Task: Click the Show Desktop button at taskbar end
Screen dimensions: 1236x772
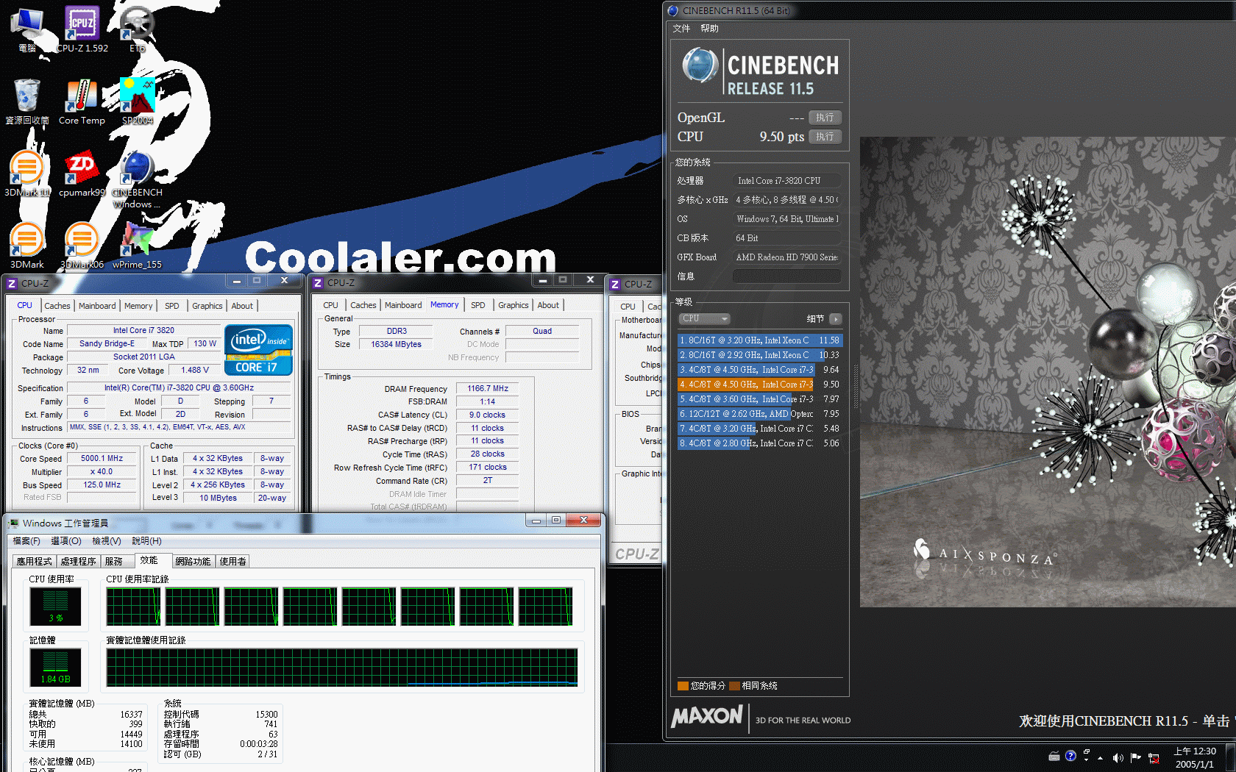Action: (x=1230, y=757)
